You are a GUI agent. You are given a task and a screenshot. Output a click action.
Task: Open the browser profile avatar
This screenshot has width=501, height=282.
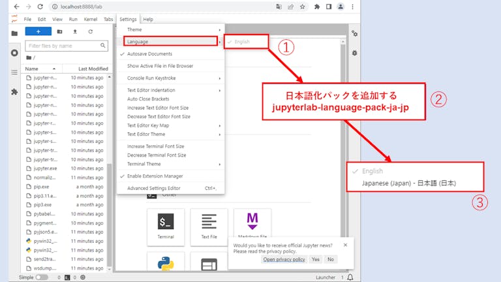pos(341,7)
